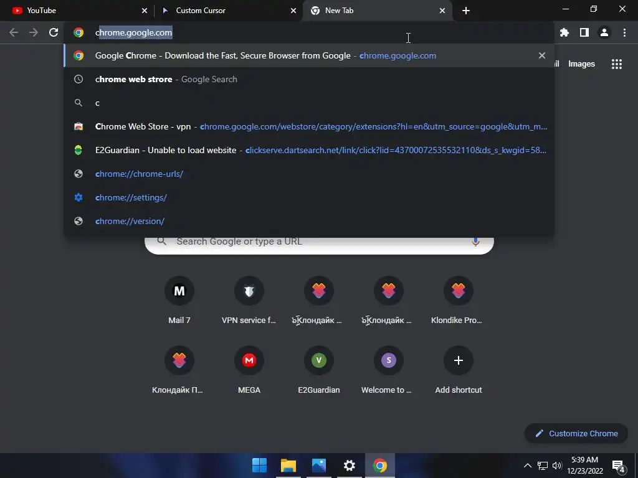Select the chrome://chrome-urls/ suggestion
This screenshot has width=638, height=478.
[309, 174]
